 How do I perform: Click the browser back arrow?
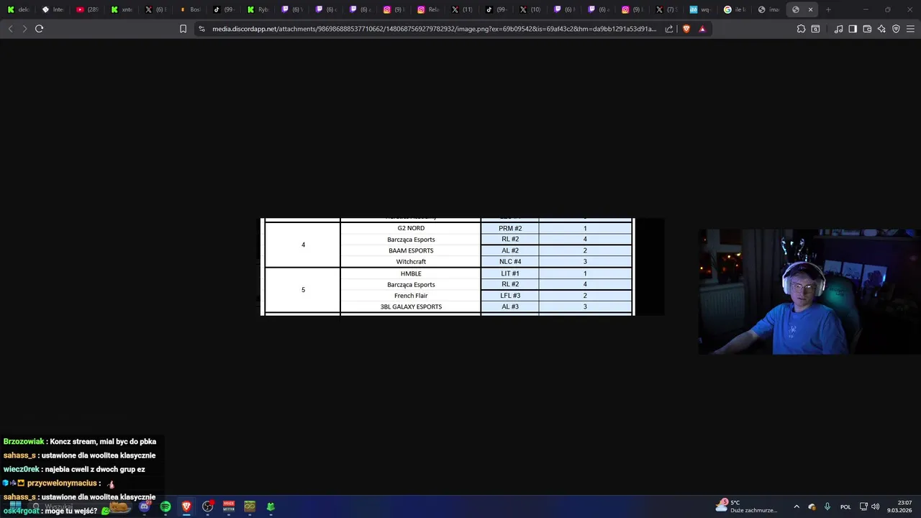[10, 29]
